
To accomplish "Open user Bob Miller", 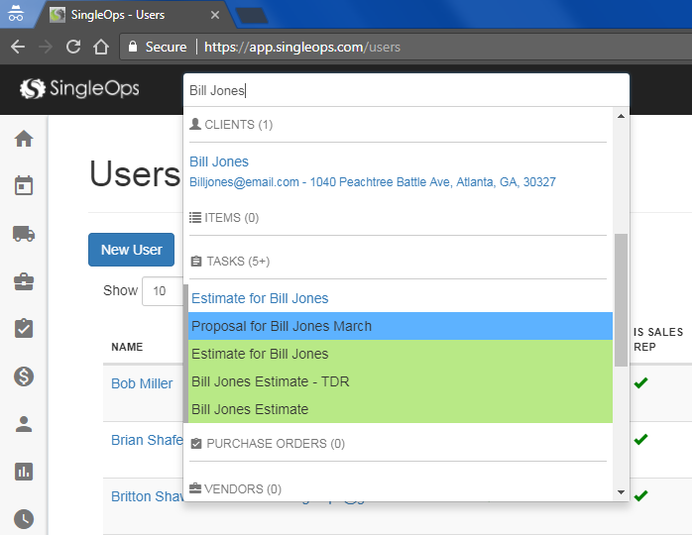I will click(x=142, y=383).
